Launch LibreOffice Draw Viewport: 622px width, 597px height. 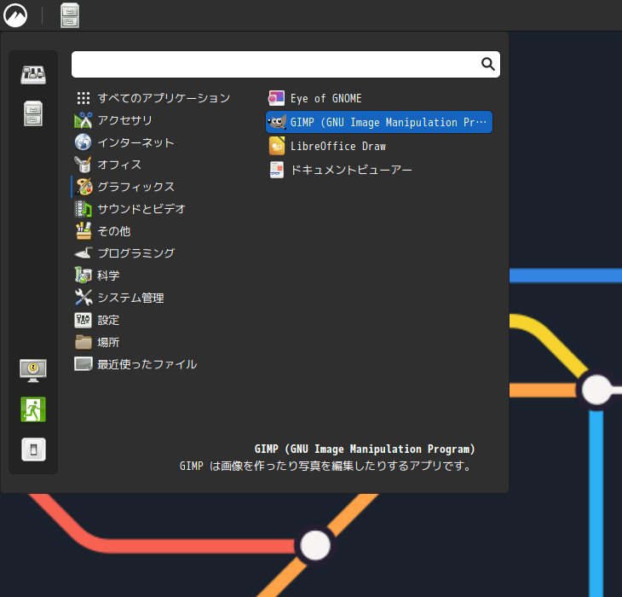pos(379,146)
